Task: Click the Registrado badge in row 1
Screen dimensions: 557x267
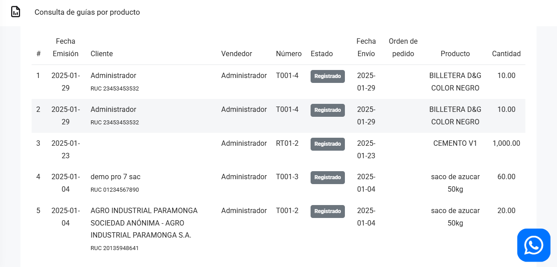Action: point(328,76)
